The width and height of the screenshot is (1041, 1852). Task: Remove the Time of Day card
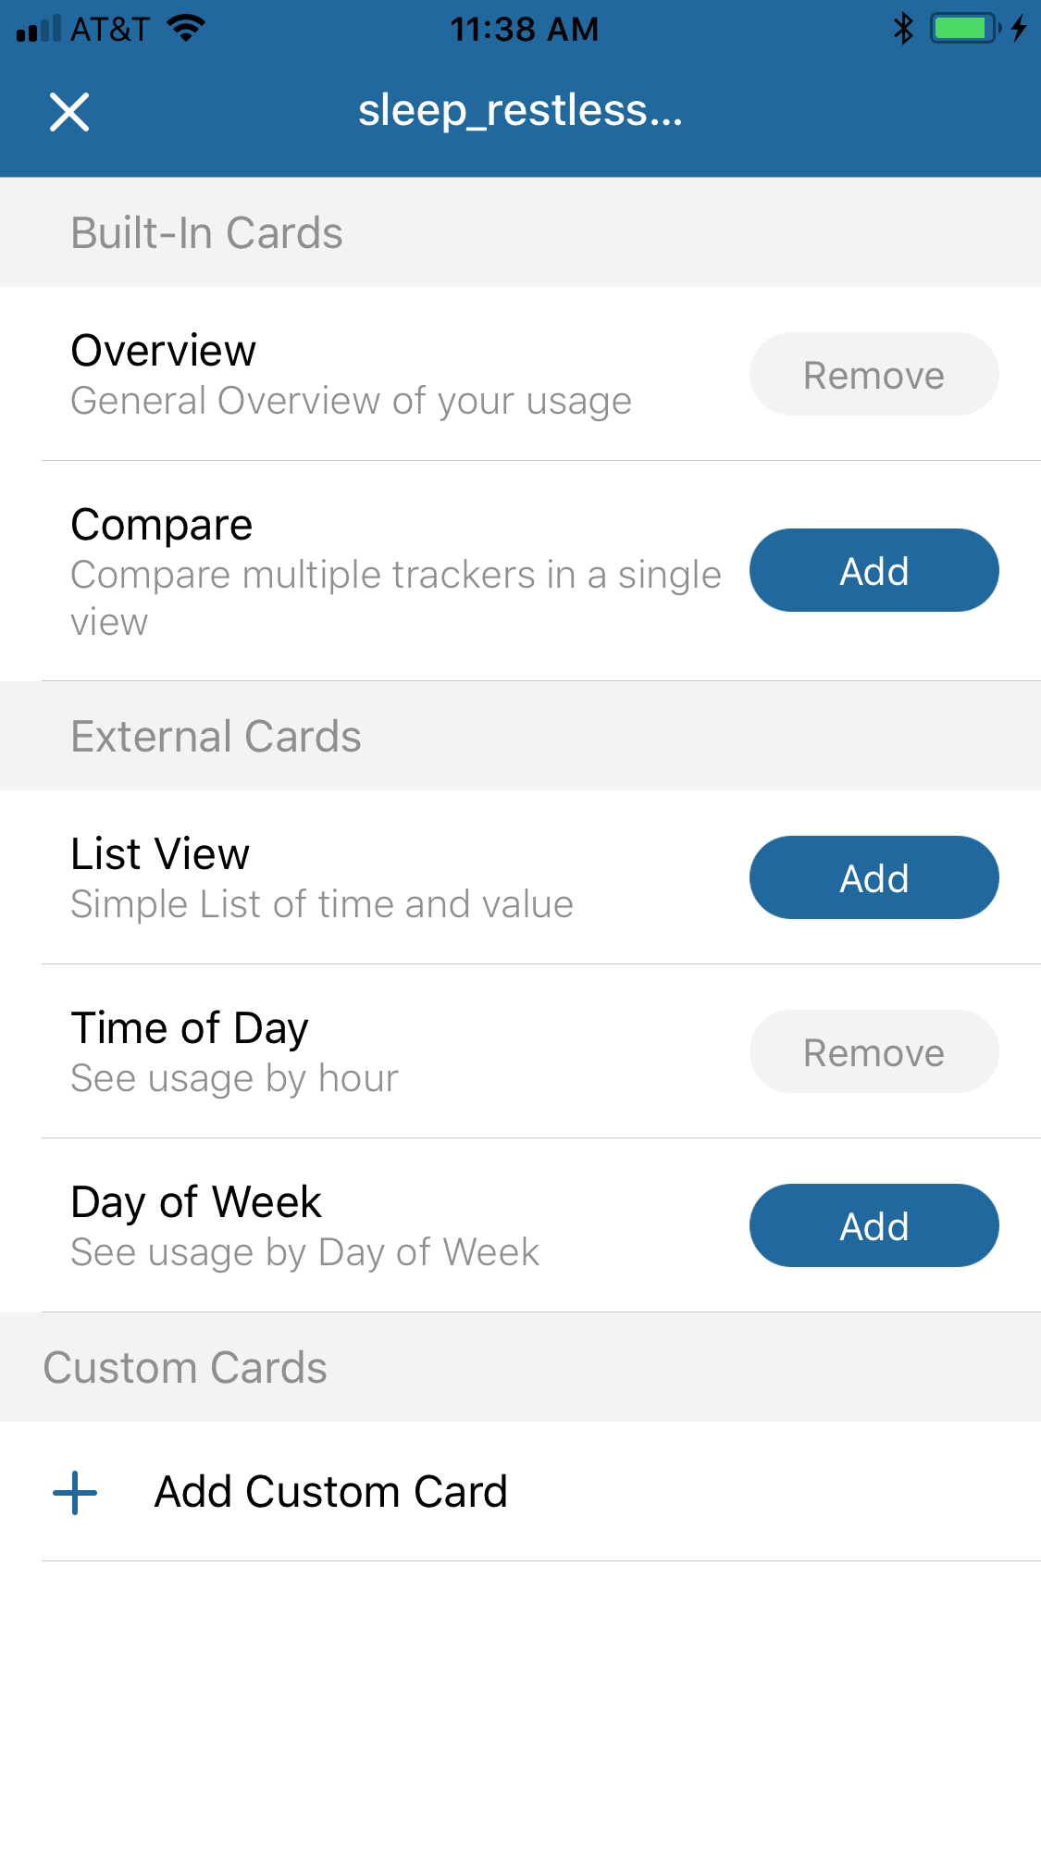coord(873,1050)
